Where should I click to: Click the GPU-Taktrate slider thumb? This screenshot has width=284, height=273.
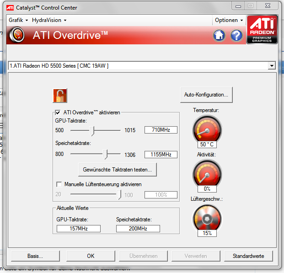(x=92, y=131)
